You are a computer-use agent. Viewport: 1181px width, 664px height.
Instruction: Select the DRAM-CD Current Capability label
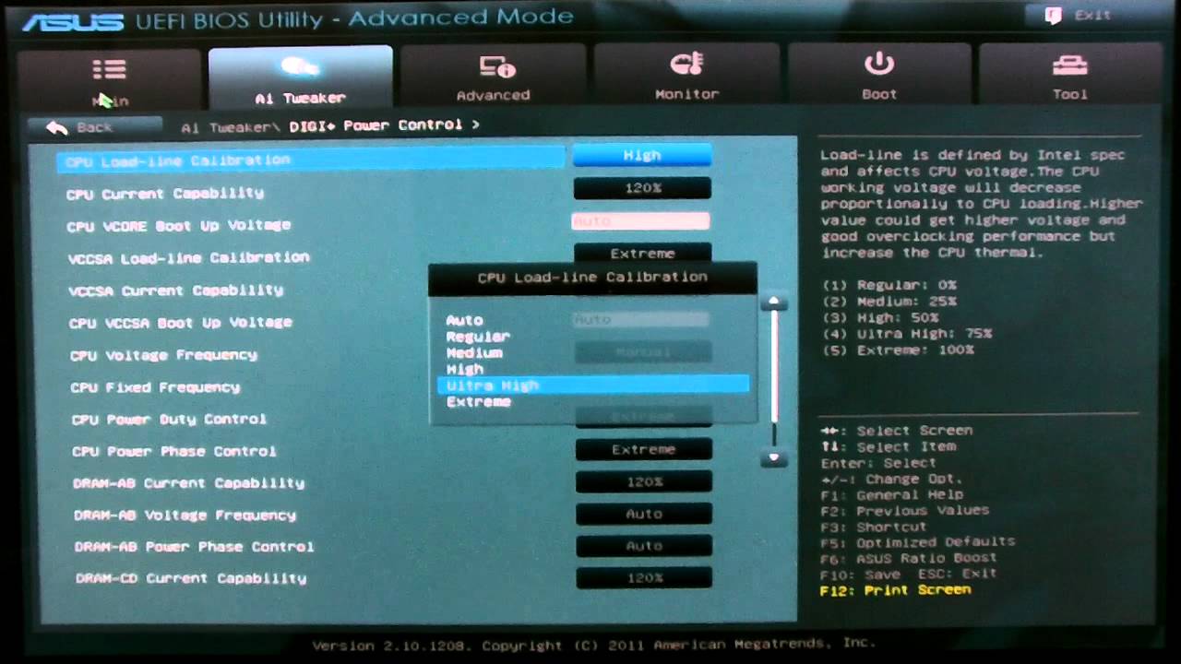(x=191, y=578)
